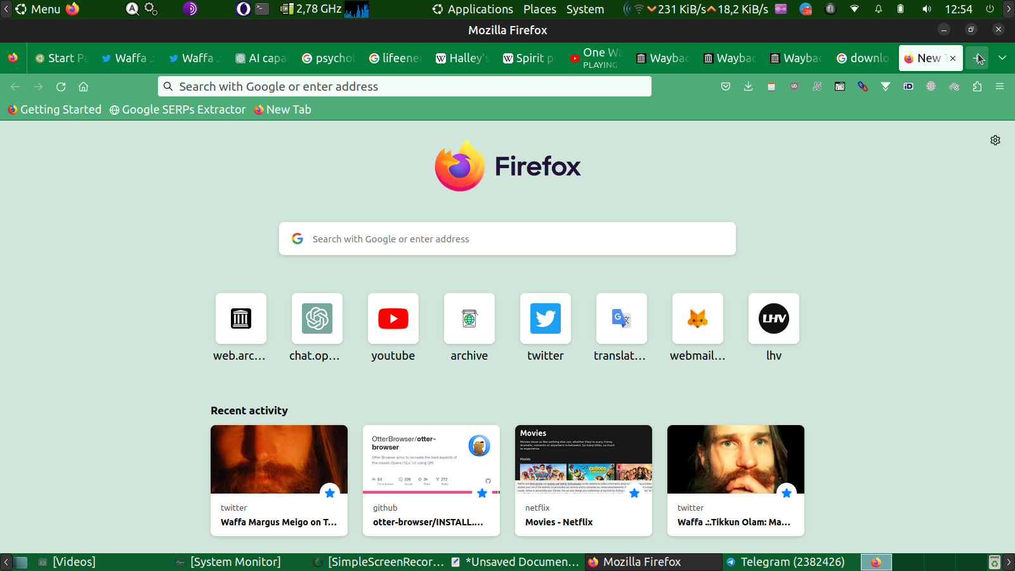Open new tab personalization gear
The height and width of the screenshot is (571, 1015).
coord(995,140)
